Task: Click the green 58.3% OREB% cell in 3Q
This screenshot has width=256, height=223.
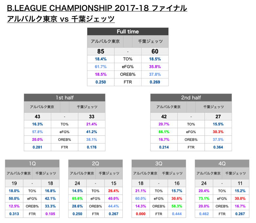Action: click(x=177, y=206)
